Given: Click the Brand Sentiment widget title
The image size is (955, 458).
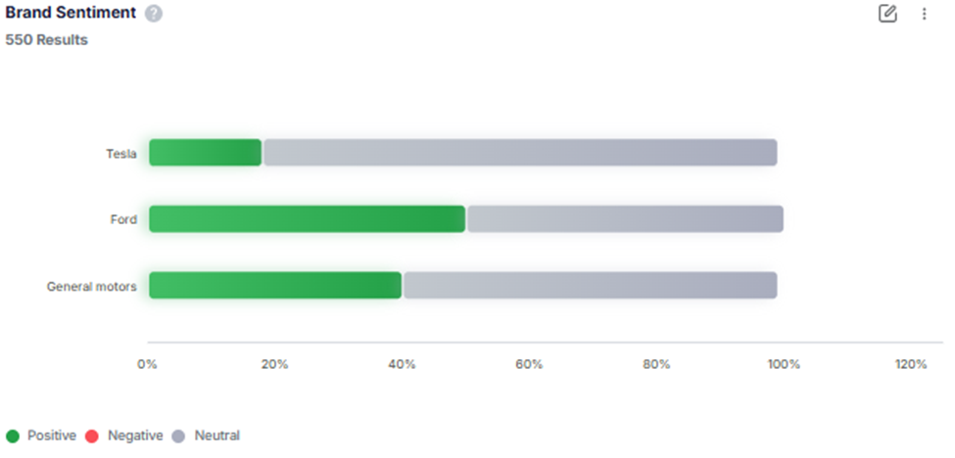Looking at the screenshot, I should click(72, 14).
